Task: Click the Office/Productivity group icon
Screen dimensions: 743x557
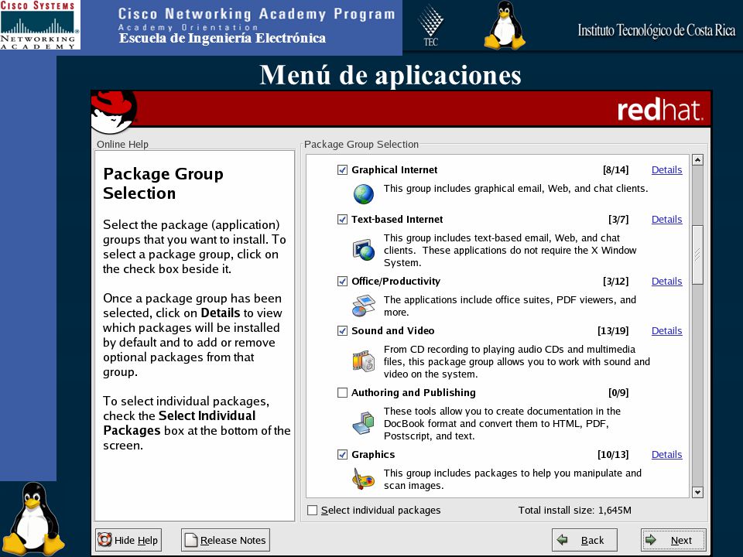Action: (x=364, y=306)
